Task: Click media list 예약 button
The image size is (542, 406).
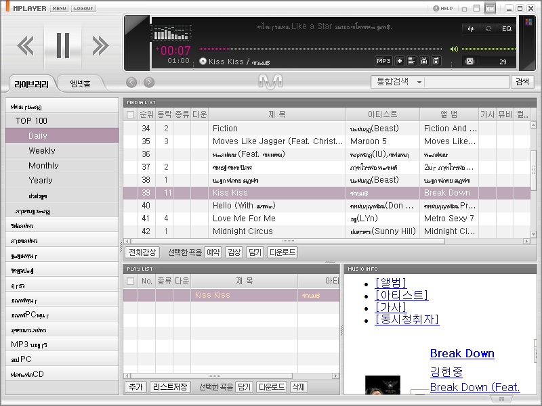Action: tap(213, 252)
